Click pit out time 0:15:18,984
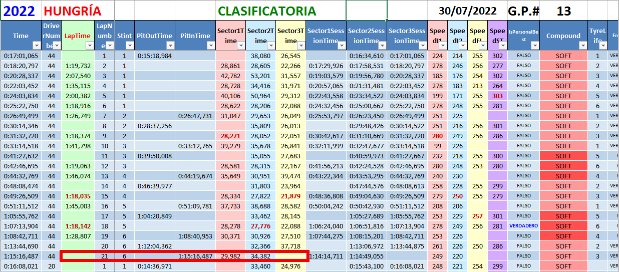This screenshot has height=272, width=619. click(155, 56)
